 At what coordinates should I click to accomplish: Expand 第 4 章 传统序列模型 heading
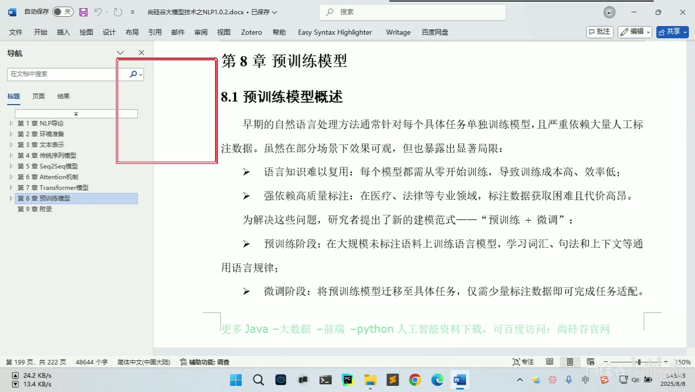click(11, 156)
